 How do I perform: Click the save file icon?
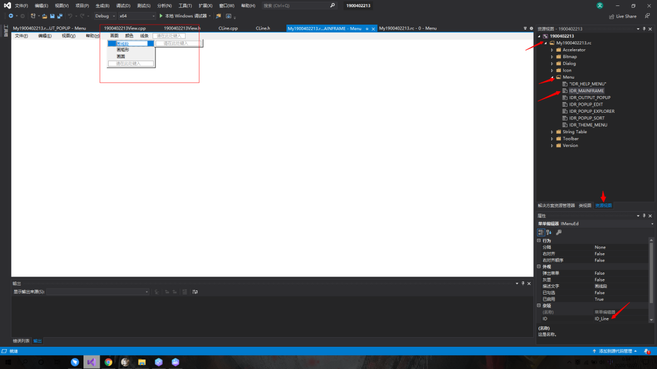coord(52,16)
